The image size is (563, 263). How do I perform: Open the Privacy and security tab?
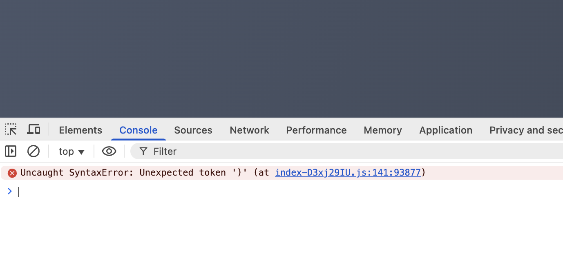[x=525, y=130]
